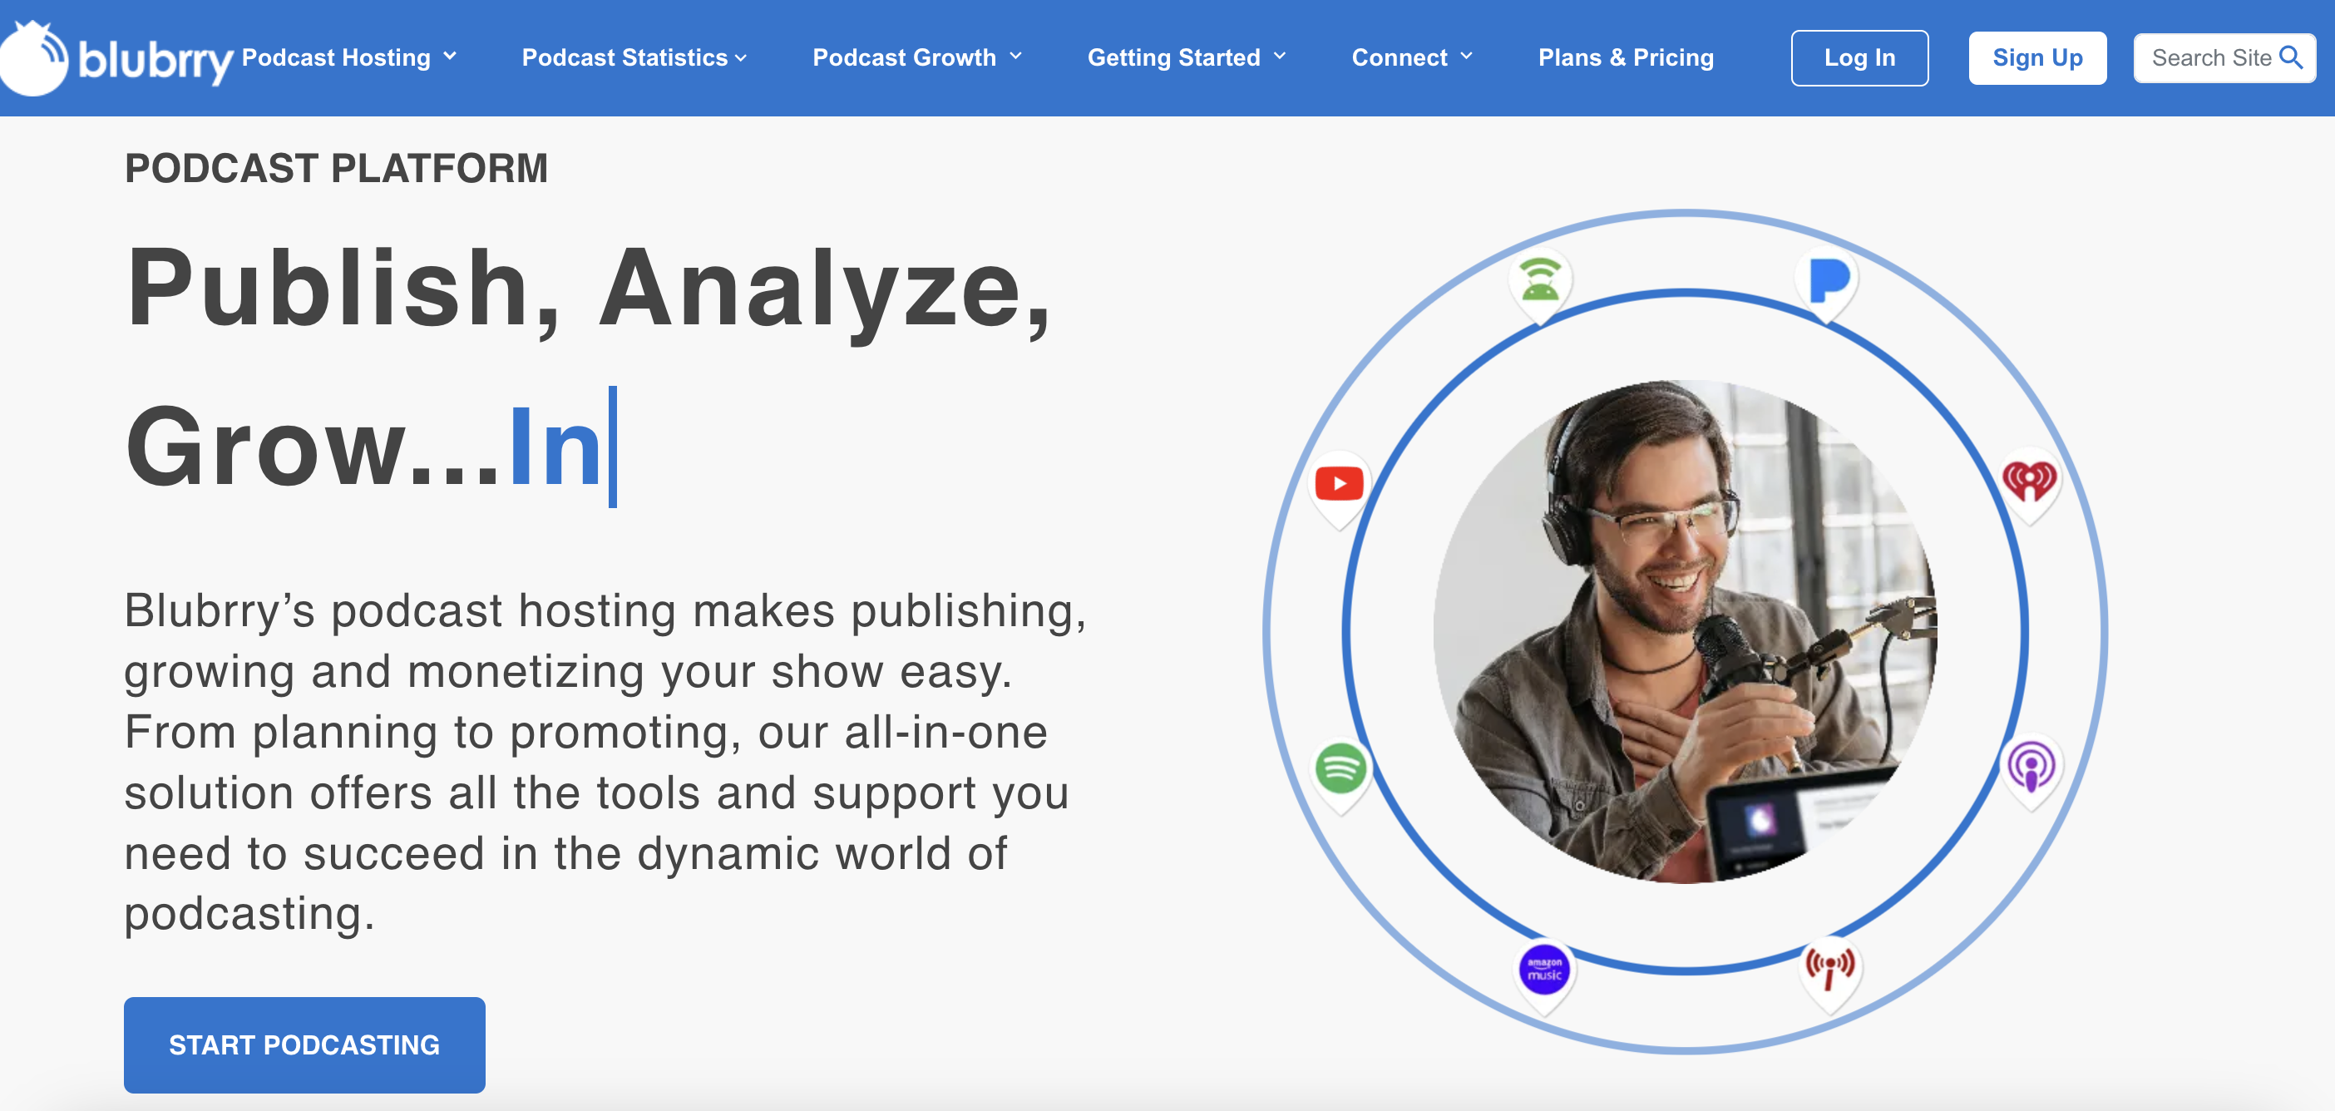Click the green Android podcast icon
This screenshot has width=2335, height=1111.
tap(1539, 279)
